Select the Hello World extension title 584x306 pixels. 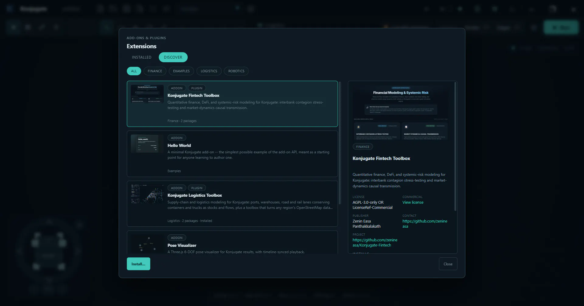(x=179, y=145)
